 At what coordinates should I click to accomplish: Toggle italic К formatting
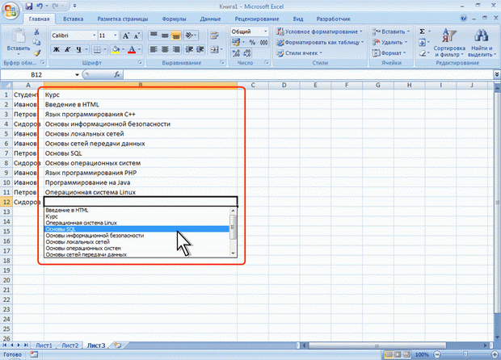point(67,49)
